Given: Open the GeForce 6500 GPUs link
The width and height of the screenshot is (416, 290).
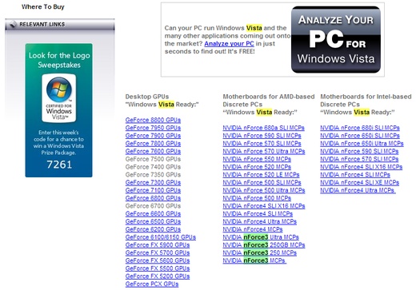Looking at the screenshot, I should (153, 221).
